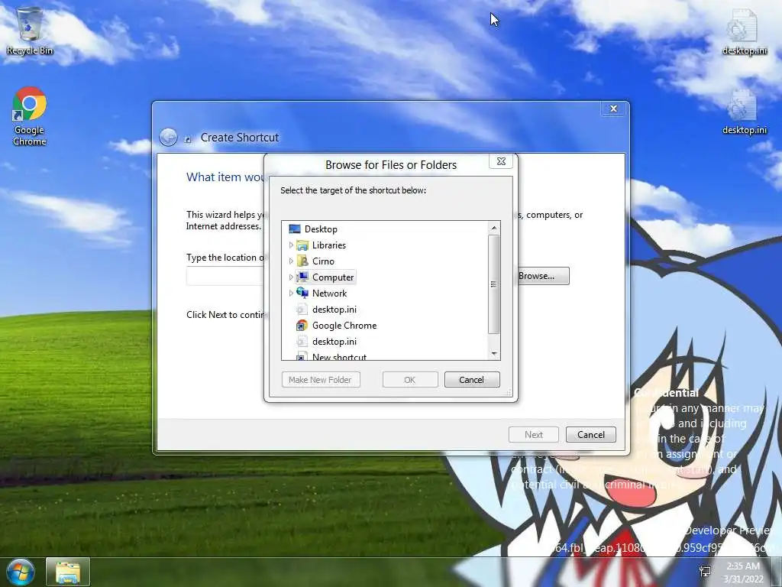Click Next in the Create Shortcut wizard
The width and height of the screenshot is (782, 587).
click(533, 435)
